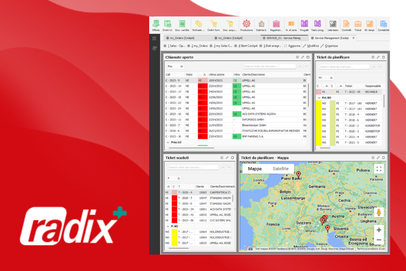Switch the map to Mappa view
This screenshot has width=406, height=271.
pos(255,169)
